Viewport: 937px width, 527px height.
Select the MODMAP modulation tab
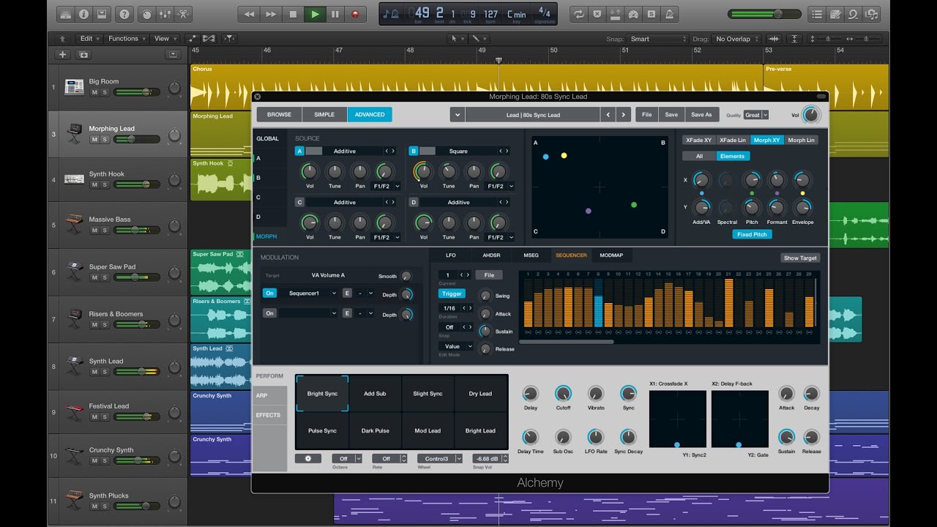coord(611,255)
